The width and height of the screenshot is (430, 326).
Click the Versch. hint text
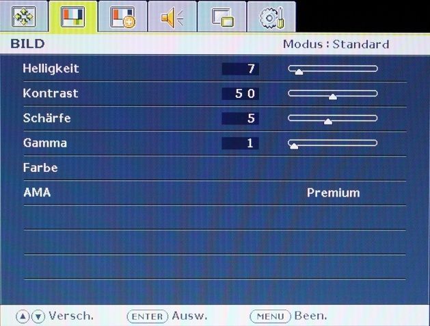(71, 316)
